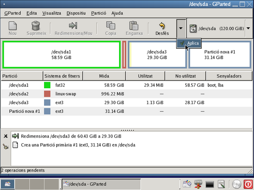Open the Visualitza menu
The image size is (254, 190).
pyautogui.click(x=52, y=13)
